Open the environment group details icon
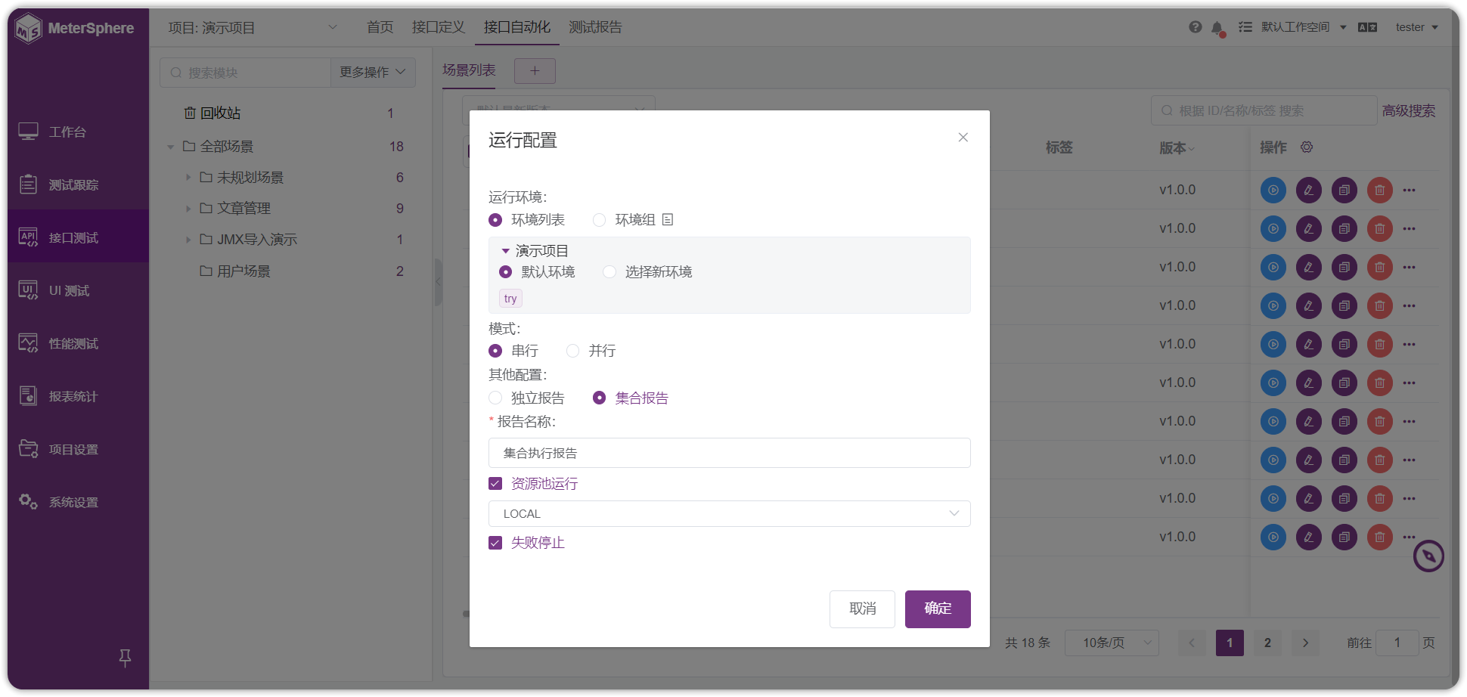This screenshot has height=697, width=1467. [668, 219]
